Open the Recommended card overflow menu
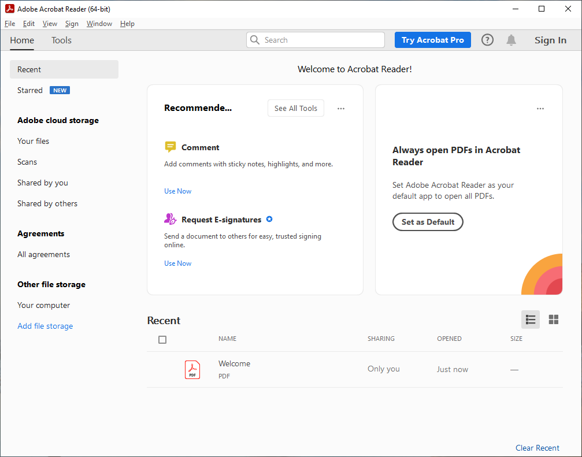Viewport: 582px width, 457px height. [341, 108]
